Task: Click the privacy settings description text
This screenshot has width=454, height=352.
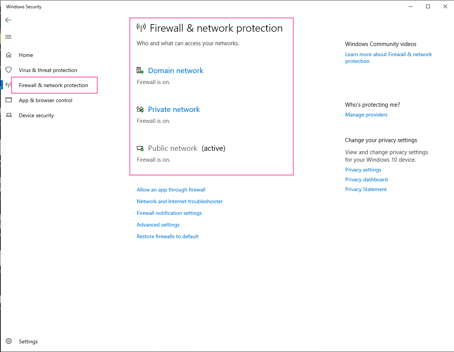Action: click(x=387, y=156)
